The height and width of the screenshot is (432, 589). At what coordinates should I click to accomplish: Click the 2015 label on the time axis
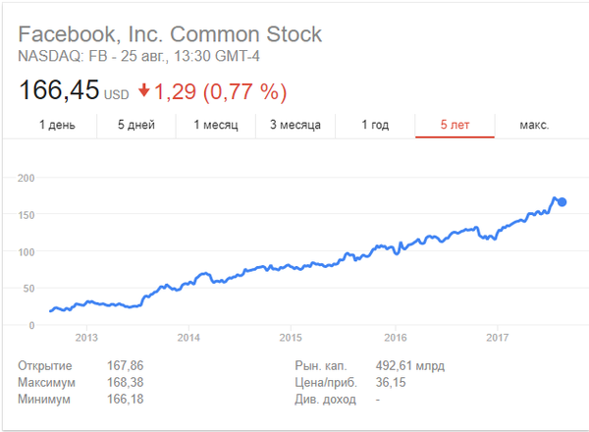[x=292, y=337]
